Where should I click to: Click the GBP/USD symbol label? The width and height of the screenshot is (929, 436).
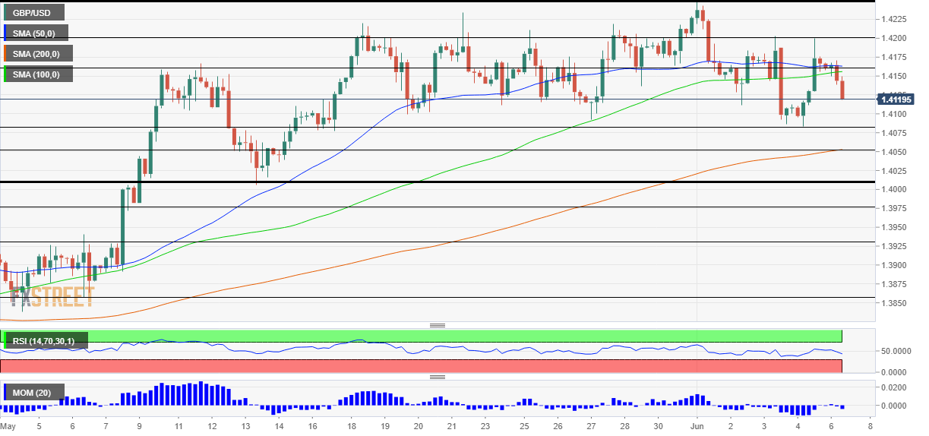[x=32, y=13]
